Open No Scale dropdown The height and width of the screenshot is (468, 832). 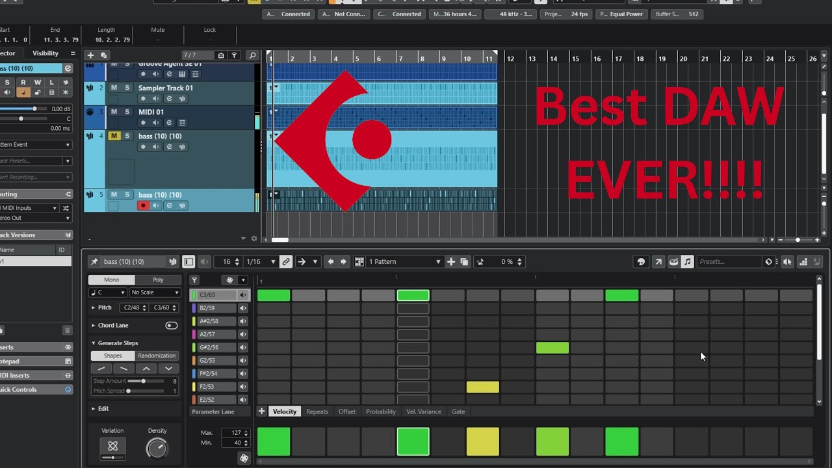pos(155,292)
